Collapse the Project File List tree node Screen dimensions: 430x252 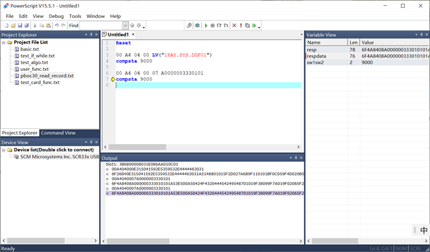[3, 42]
